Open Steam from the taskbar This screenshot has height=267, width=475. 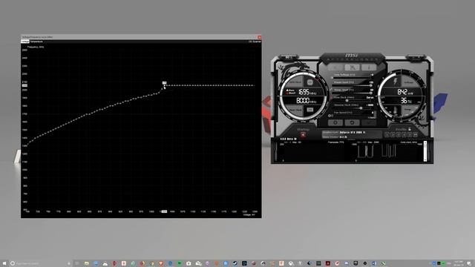(235, 263)
